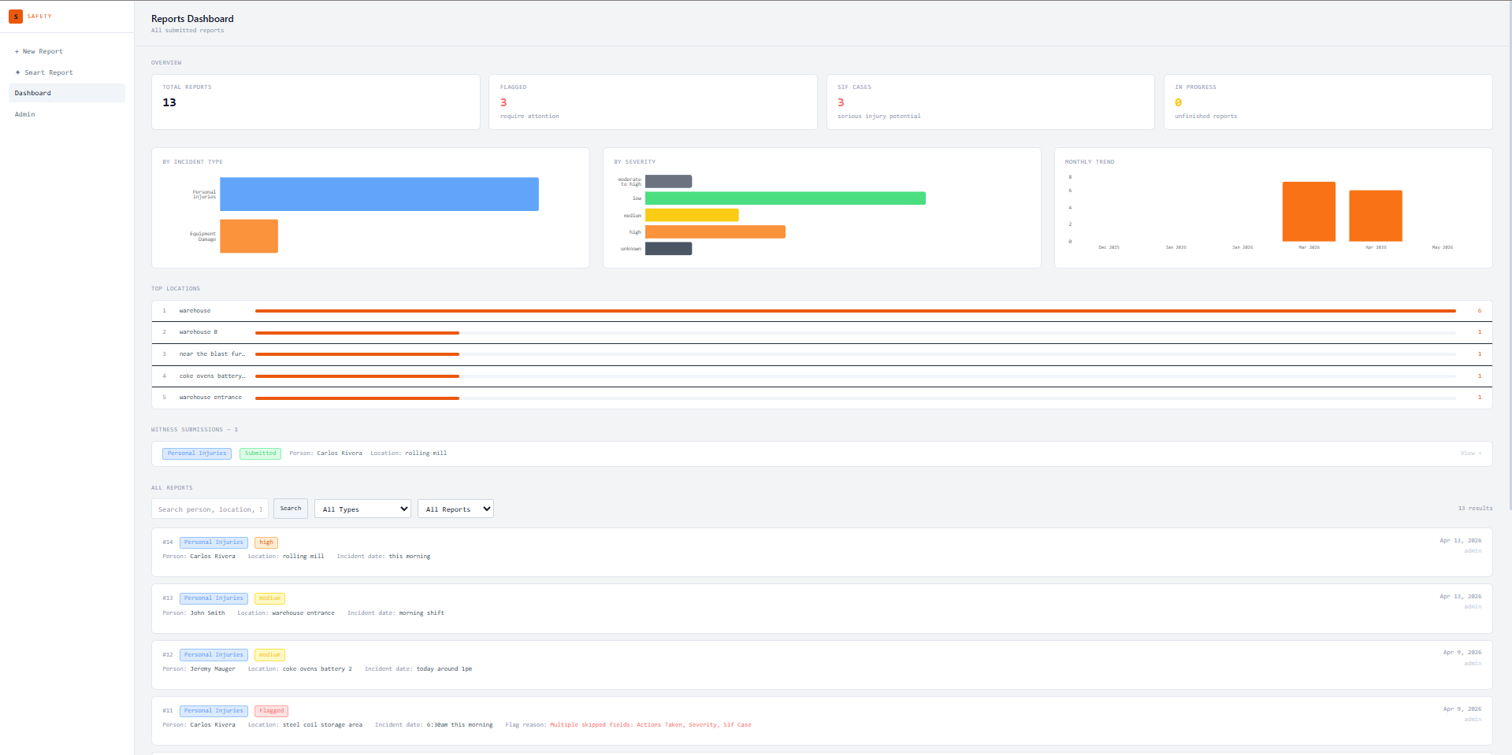The width and height of the screenshot is (1512, 755).
Task: Open the Flagged overview card
Action: [x=653, y=102]
